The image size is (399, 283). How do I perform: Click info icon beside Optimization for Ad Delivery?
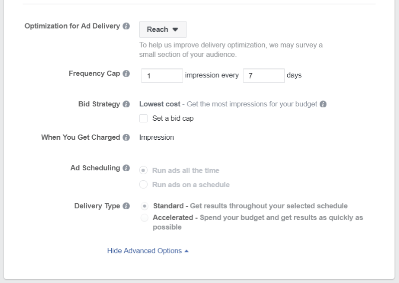click(126, 26)
